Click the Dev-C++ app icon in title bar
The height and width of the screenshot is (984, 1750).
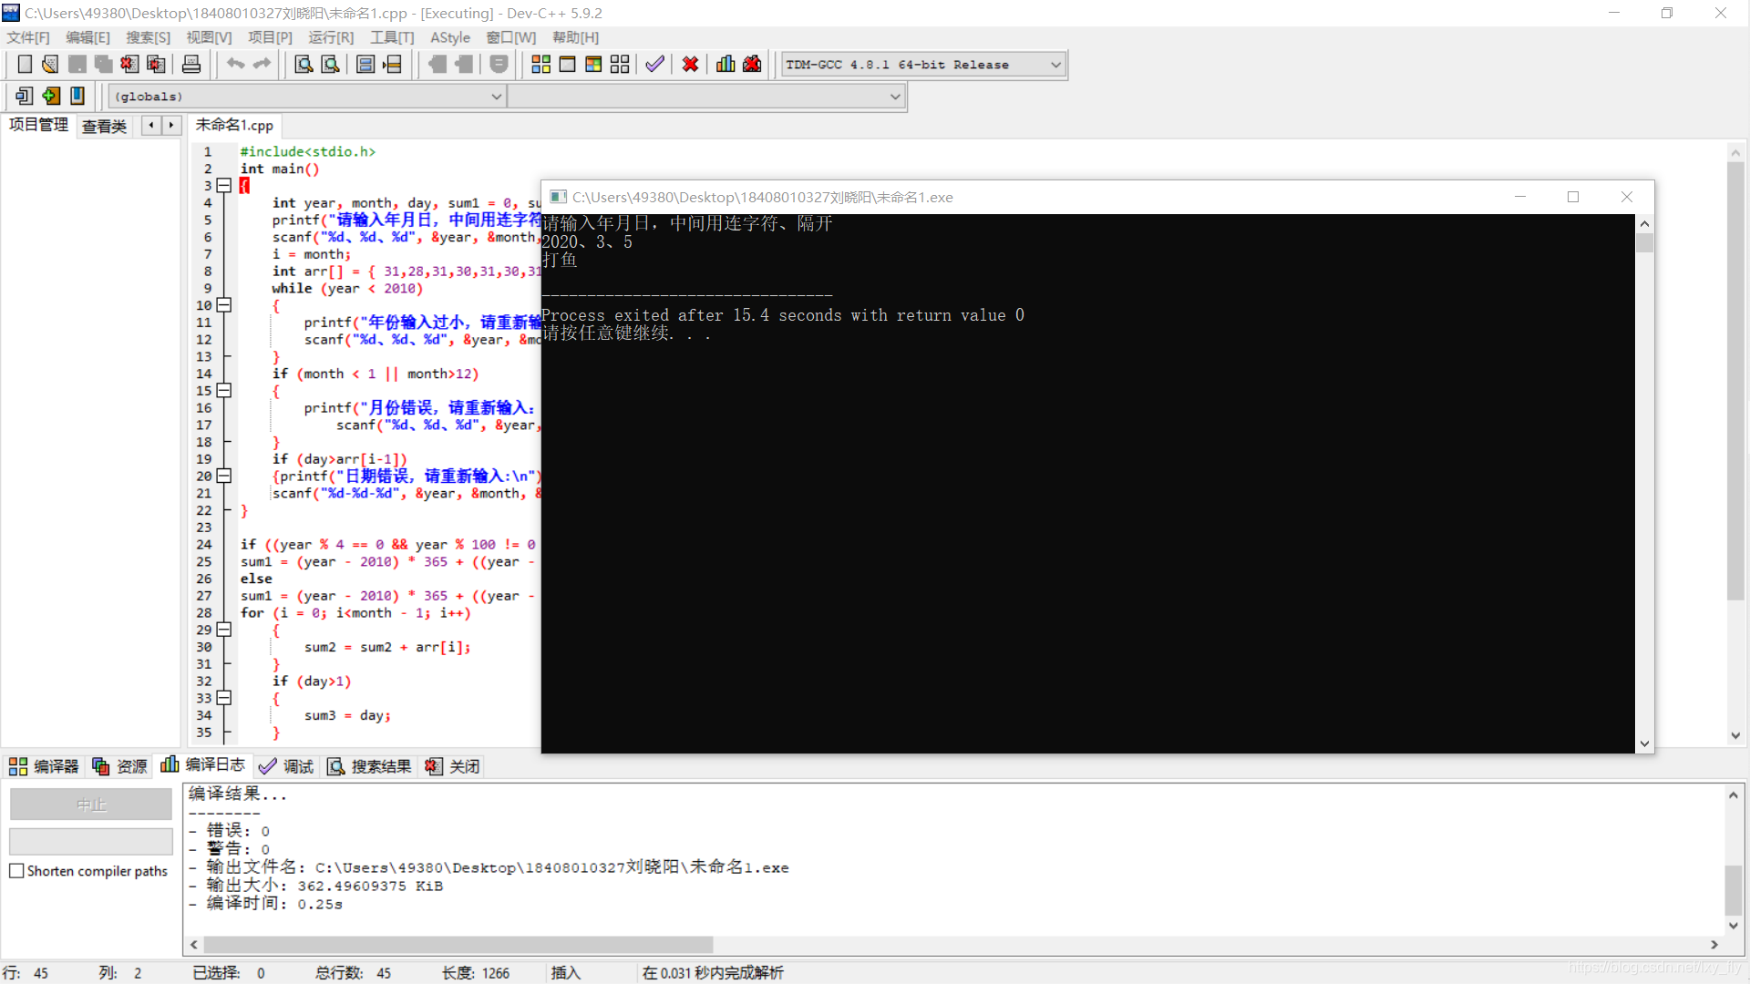coord(11,13)
